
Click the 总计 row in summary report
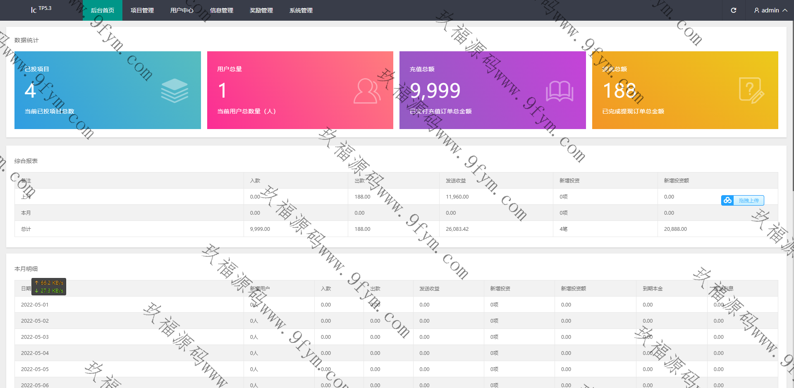(26, 229)
